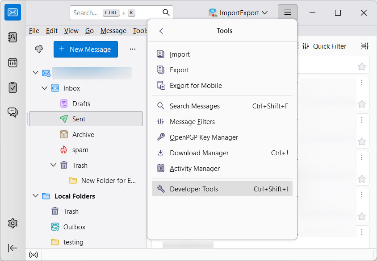377x261 pixels.
Task: Choose OpenPGP Key Manager from Tools
Action: pos(204,137)
